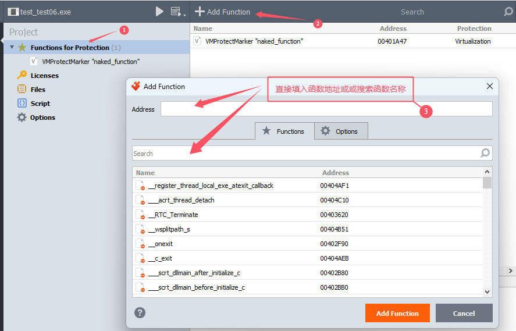
Task: Select Files in the project tree
Action: (38, 90)
